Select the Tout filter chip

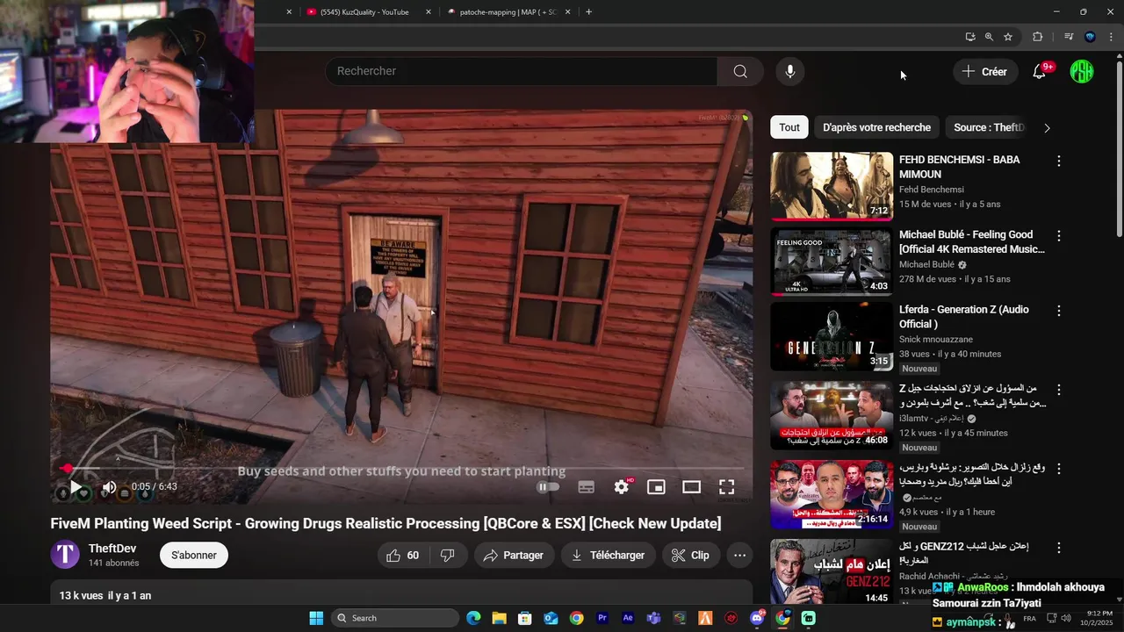point(789,127)
